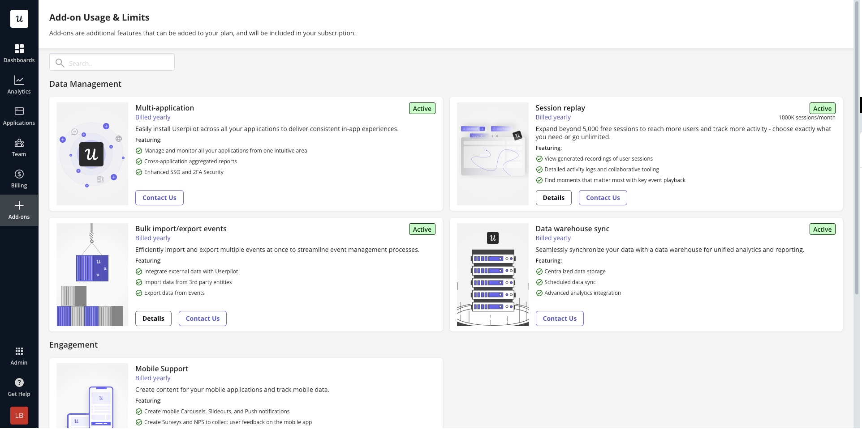
Task: Click Scheduled data sync feature
Action: pyautogui.click(x=570, y=282)
